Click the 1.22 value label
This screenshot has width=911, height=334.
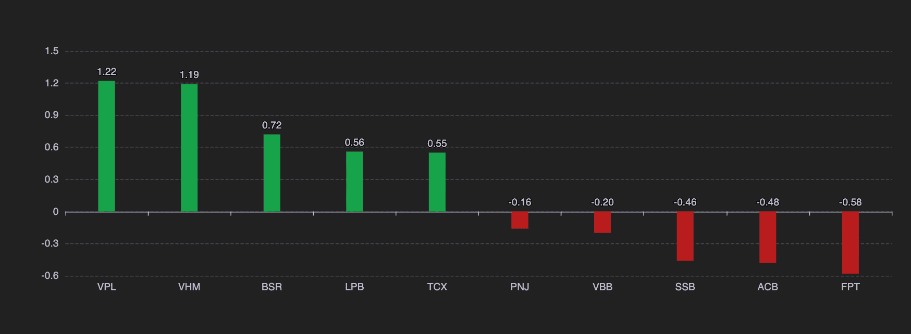(x=106, y=72)
